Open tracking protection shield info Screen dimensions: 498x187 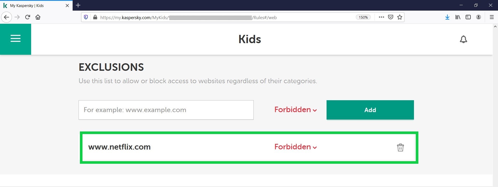86,17
